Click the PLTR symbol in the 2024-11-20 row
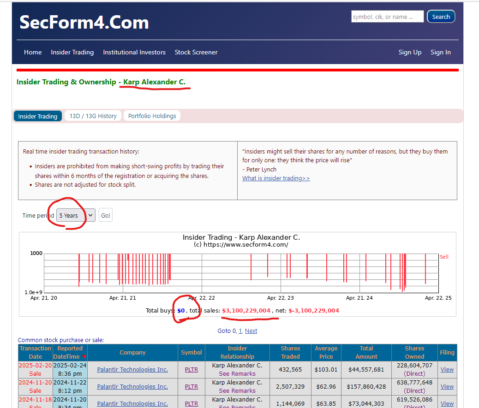479x408 pixels. [192, 387]
